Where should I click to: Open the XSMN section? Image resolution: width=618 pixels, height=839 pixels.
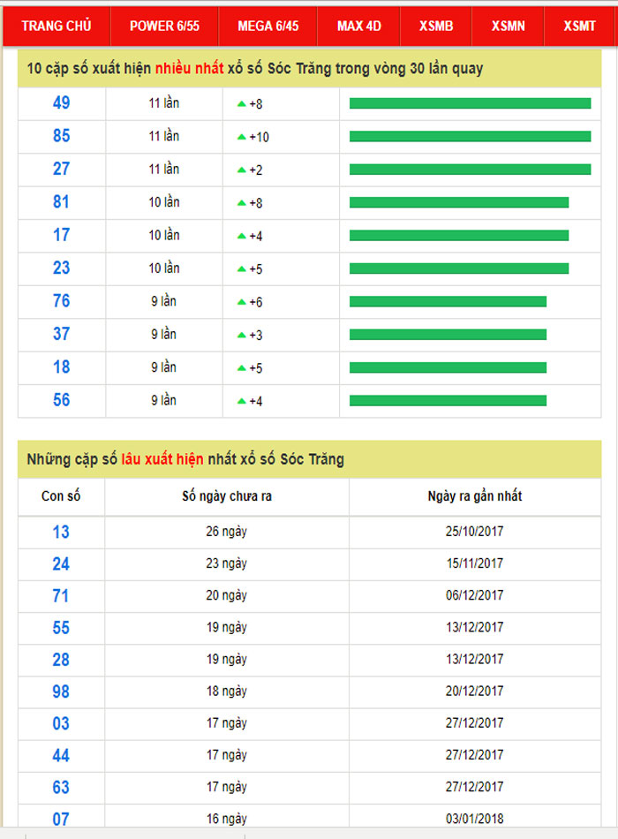pyautogui.click(x=508, y=26)
